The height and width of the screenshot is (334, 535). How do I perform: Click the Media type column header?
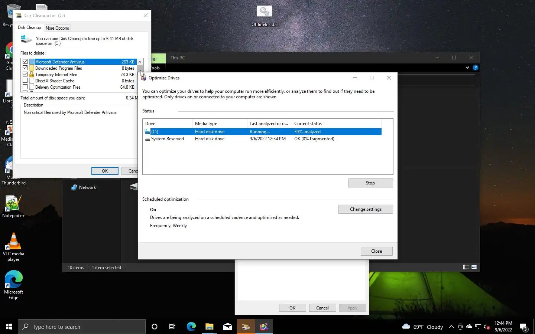[220, 124]
